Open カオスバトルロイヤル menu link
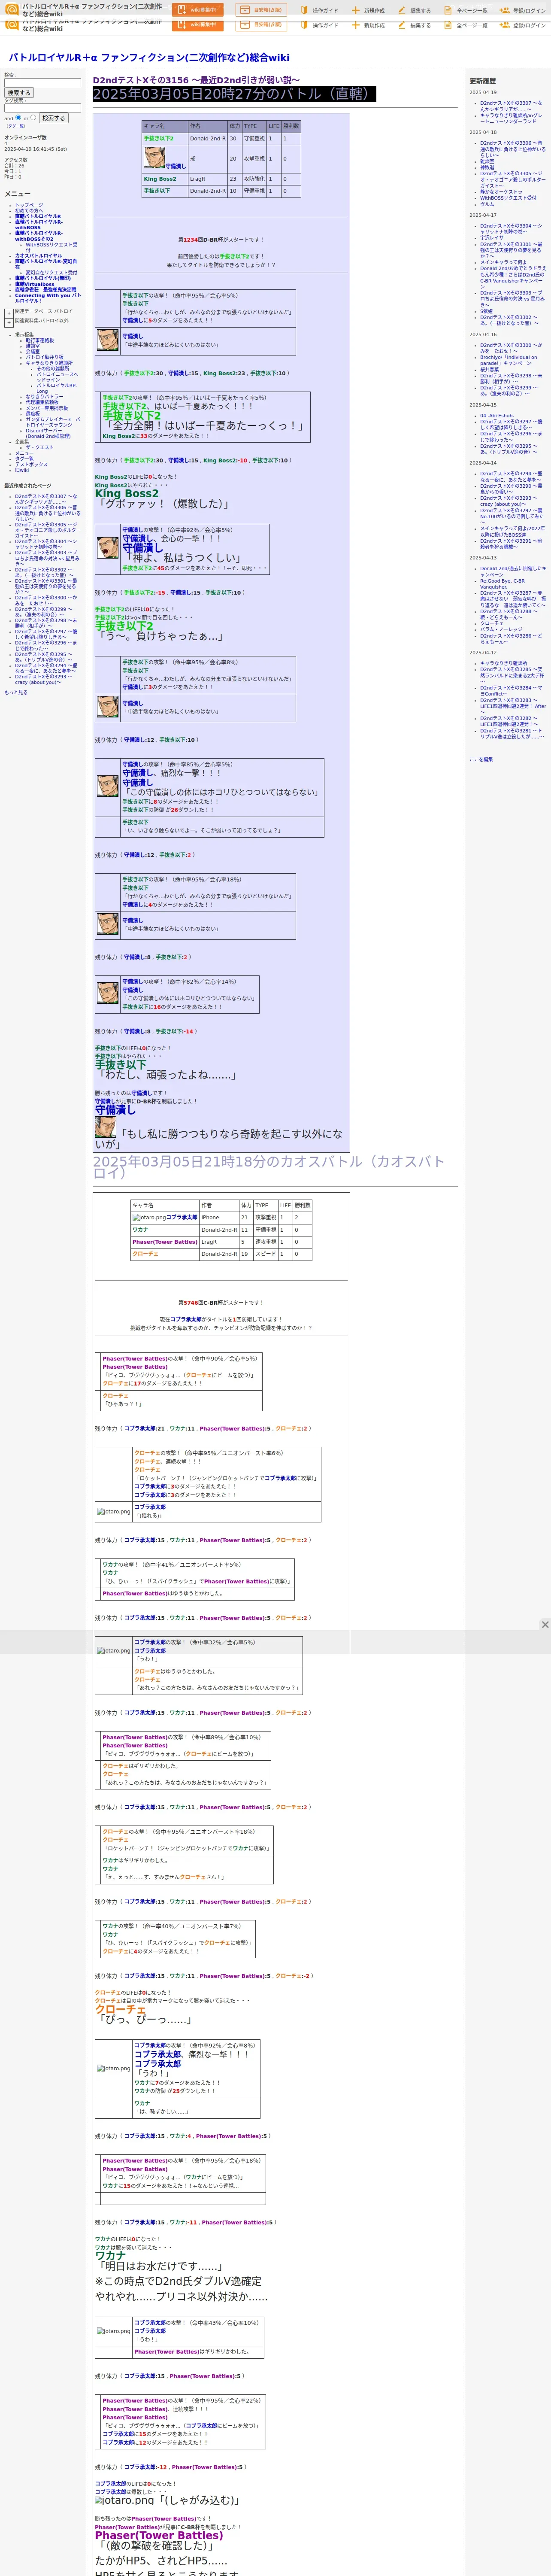Viewport: 551px width, 2576px height. click(38, 256)
